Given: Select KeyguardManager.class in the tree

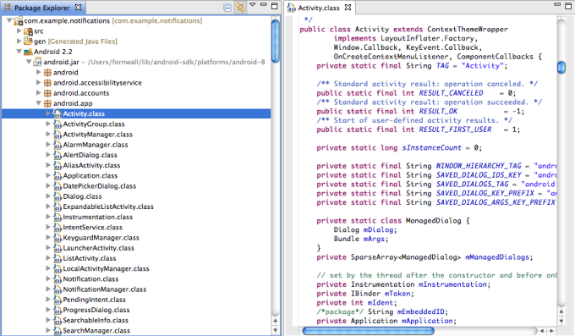Looking at the screenshot, I should 101,238.
